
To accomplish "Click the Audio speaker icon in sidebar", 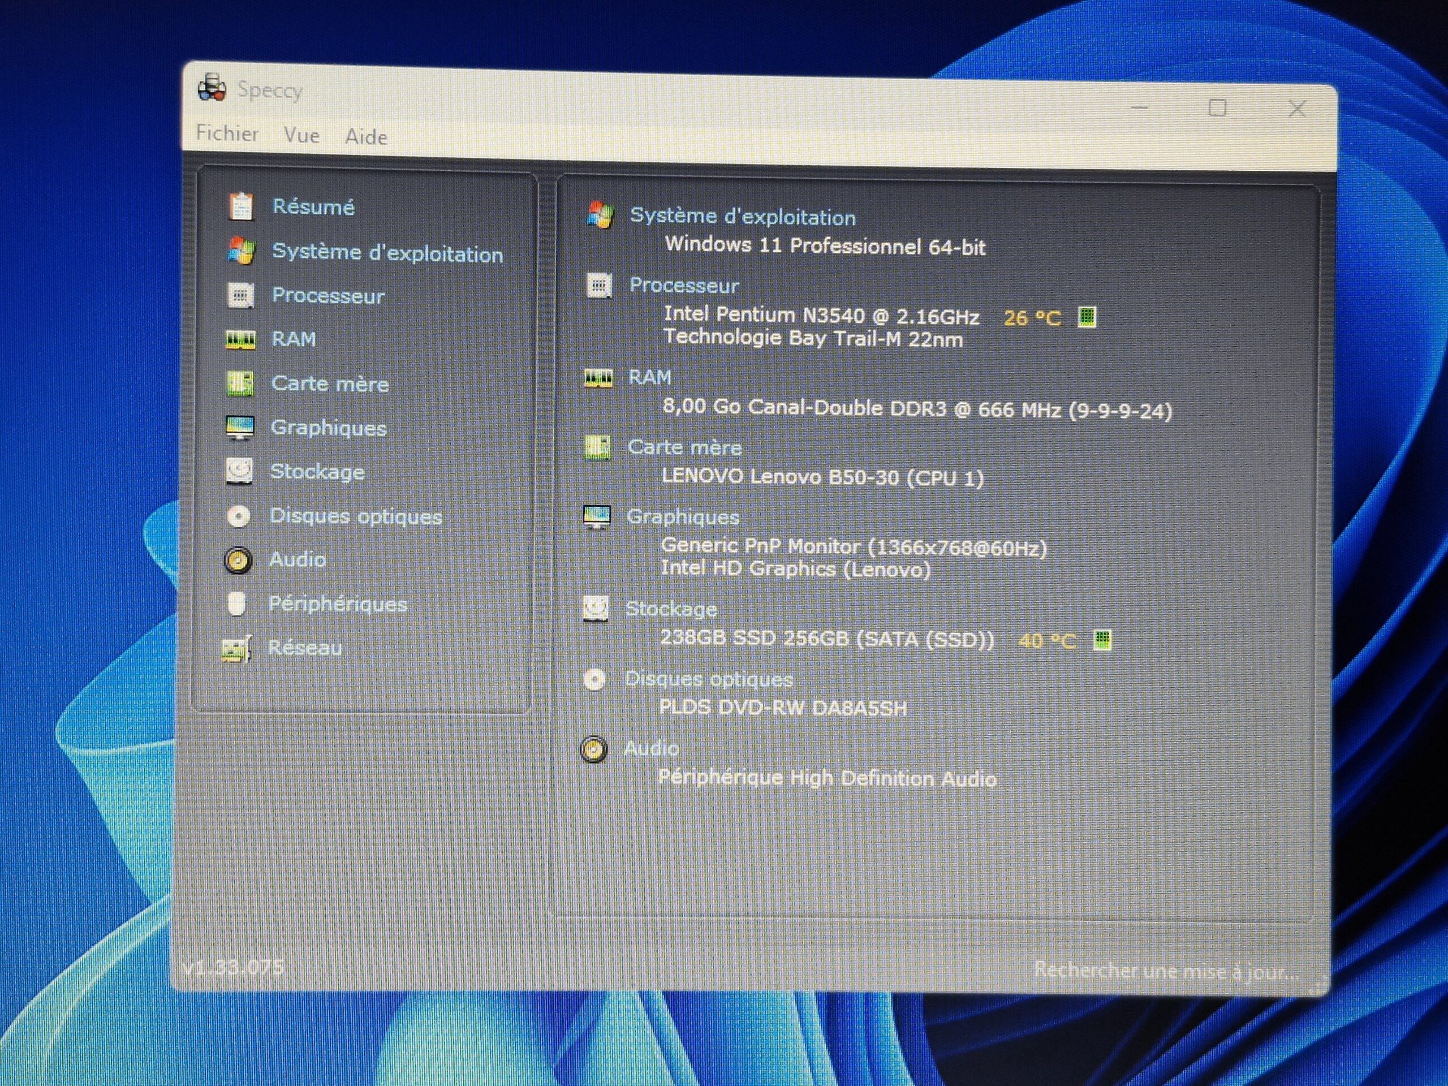I will coord(238,561).
